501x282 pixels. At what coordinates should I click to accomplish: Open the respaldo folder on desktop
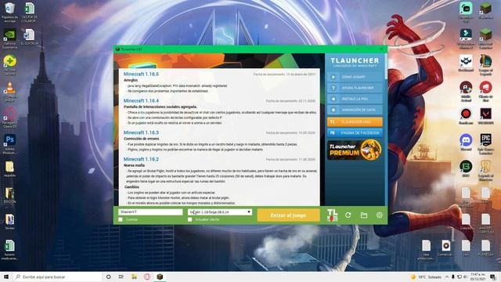pos(9,169)
